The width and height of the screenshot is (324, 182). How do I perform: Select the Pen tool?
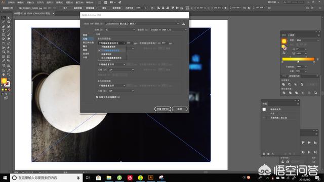pos(4,27)
